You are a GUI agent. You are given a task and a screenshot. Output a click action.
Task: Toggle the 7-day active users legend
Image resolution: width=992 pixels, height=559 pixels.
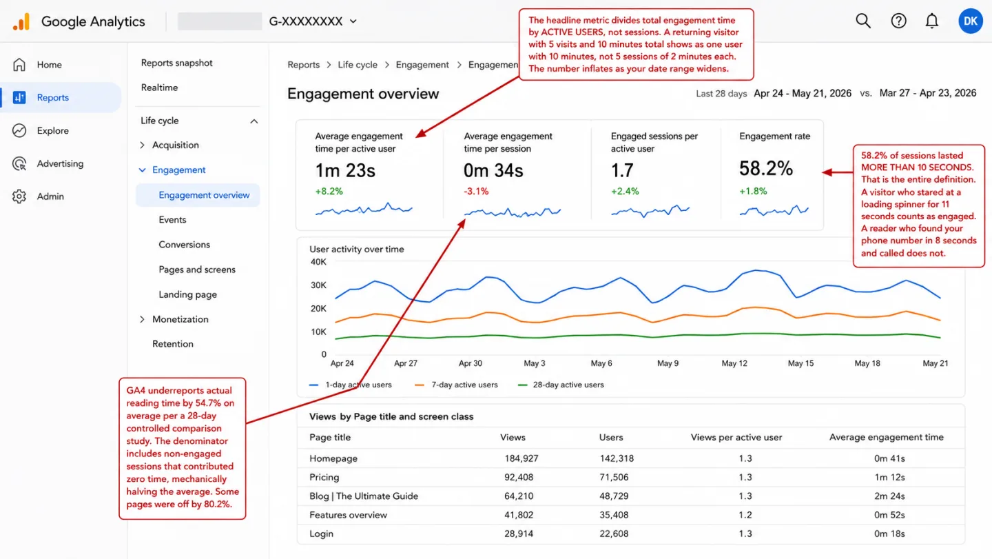(456, 385)
